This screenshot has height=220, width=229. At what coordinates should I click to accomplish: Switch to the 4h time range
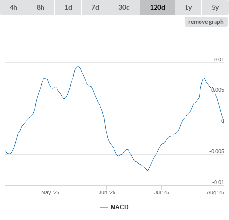(x=14, y=7)
